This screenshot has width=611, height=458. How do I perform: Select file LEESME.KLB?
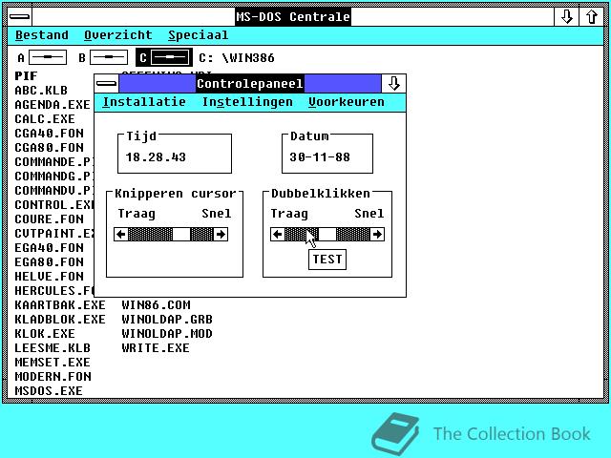click(53, 348)
